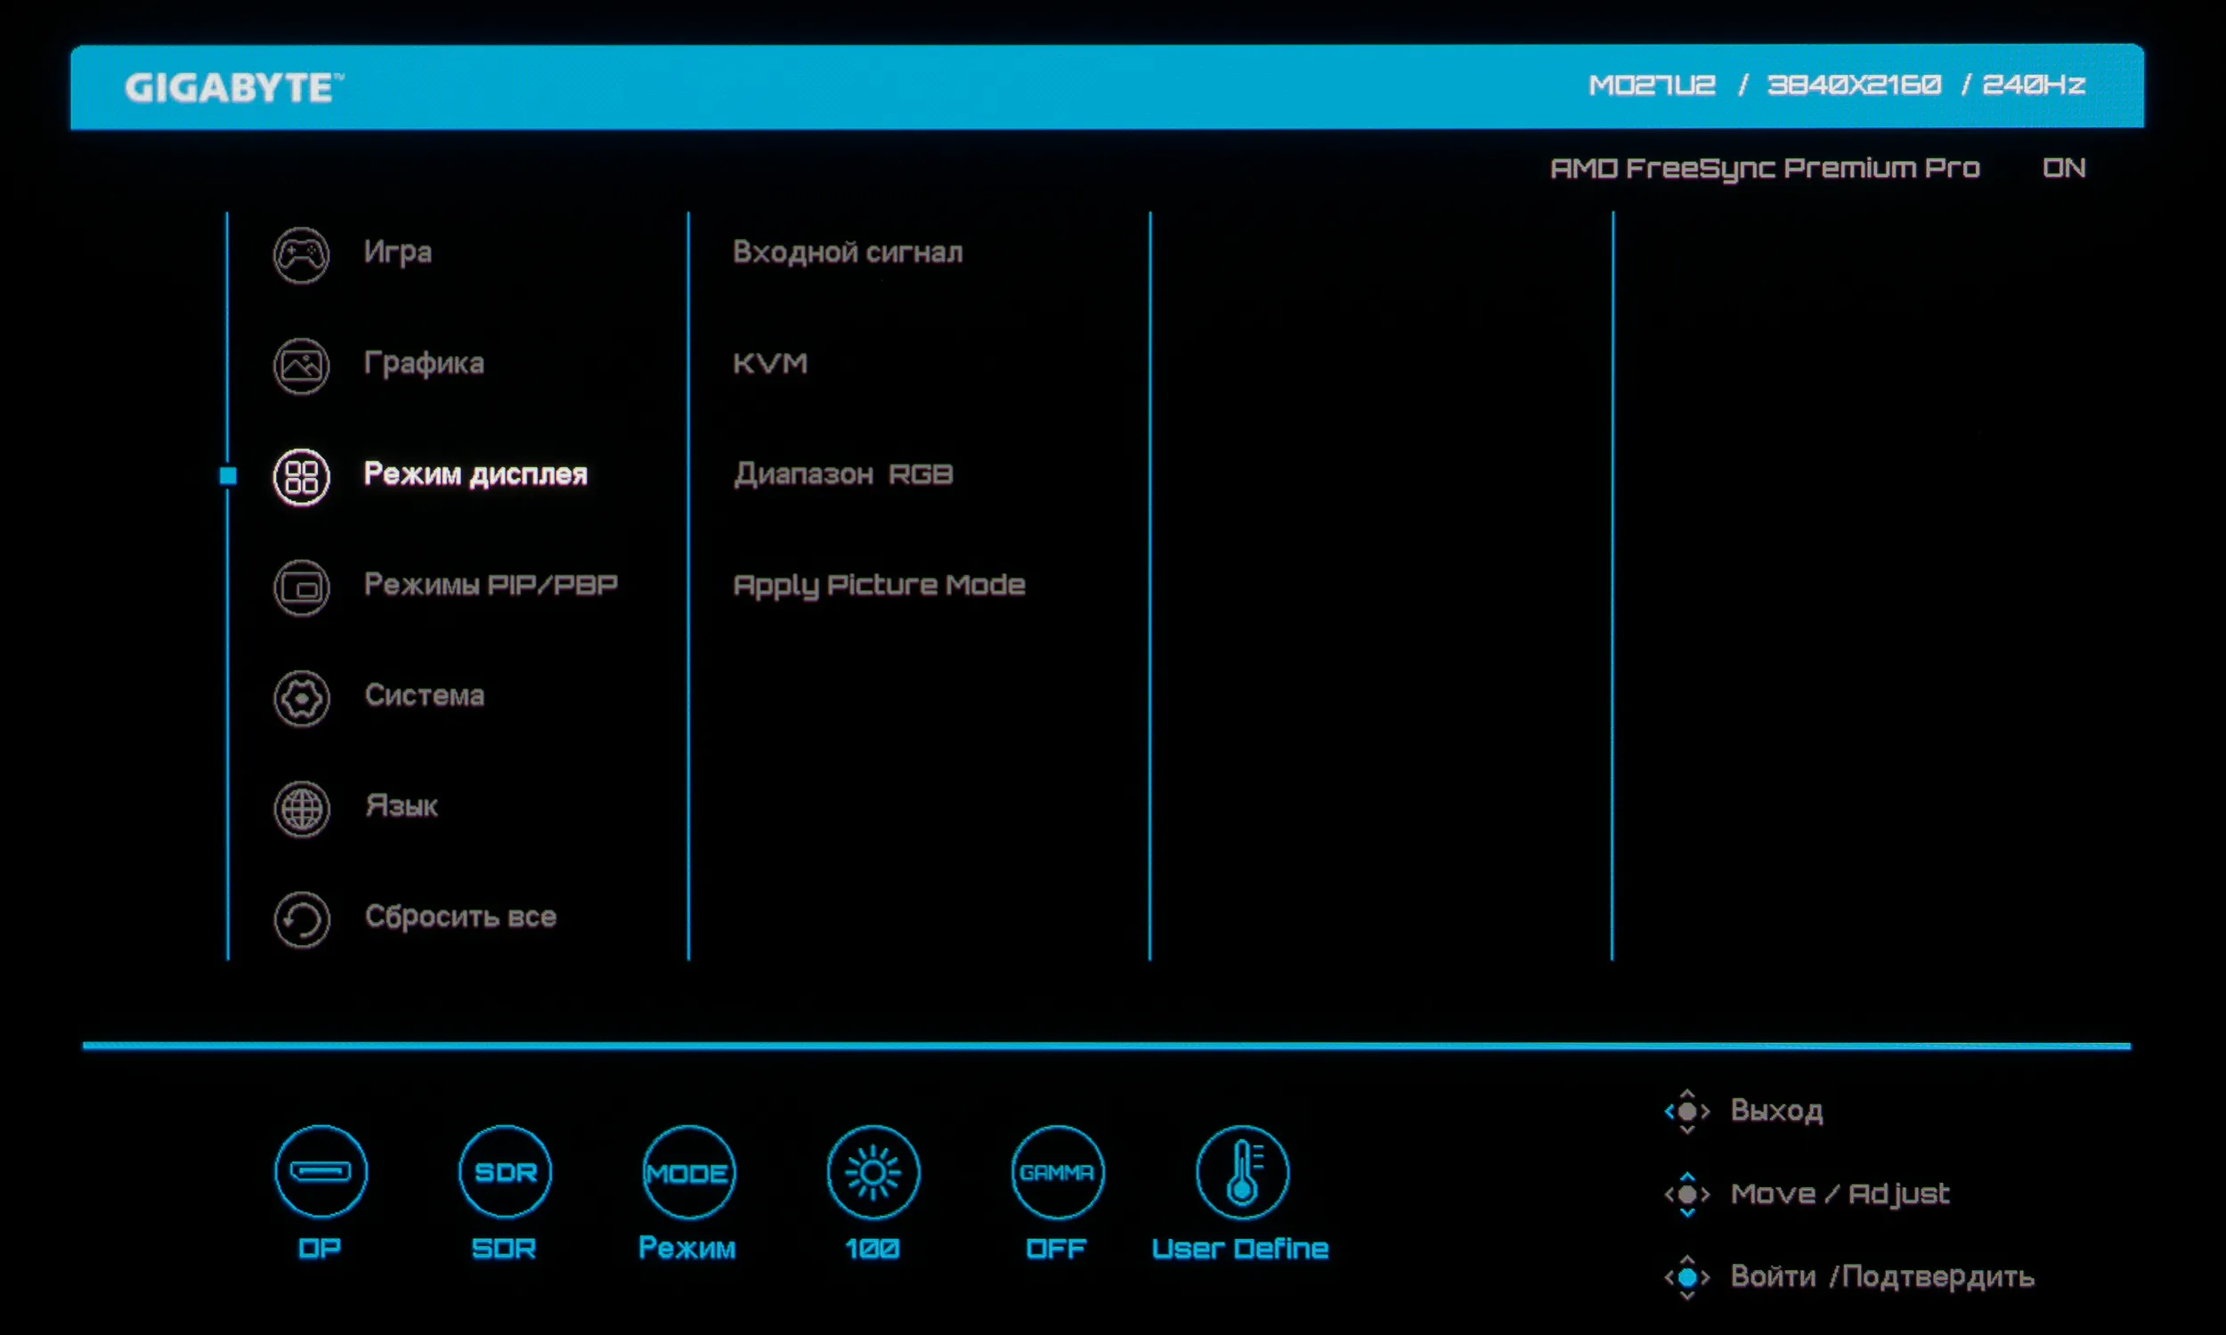Click the circular arrow reset icon
Image resolution: width=2226 pixels, height=1335 pixels.
point(302,919)
